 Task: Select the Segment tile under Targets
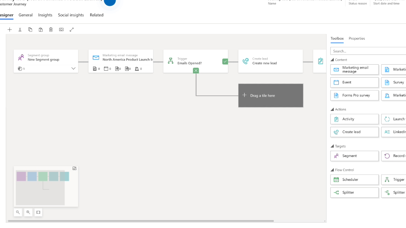354,156
